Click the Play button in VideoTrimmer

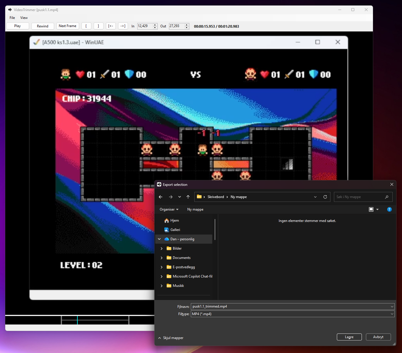(17, 26)
